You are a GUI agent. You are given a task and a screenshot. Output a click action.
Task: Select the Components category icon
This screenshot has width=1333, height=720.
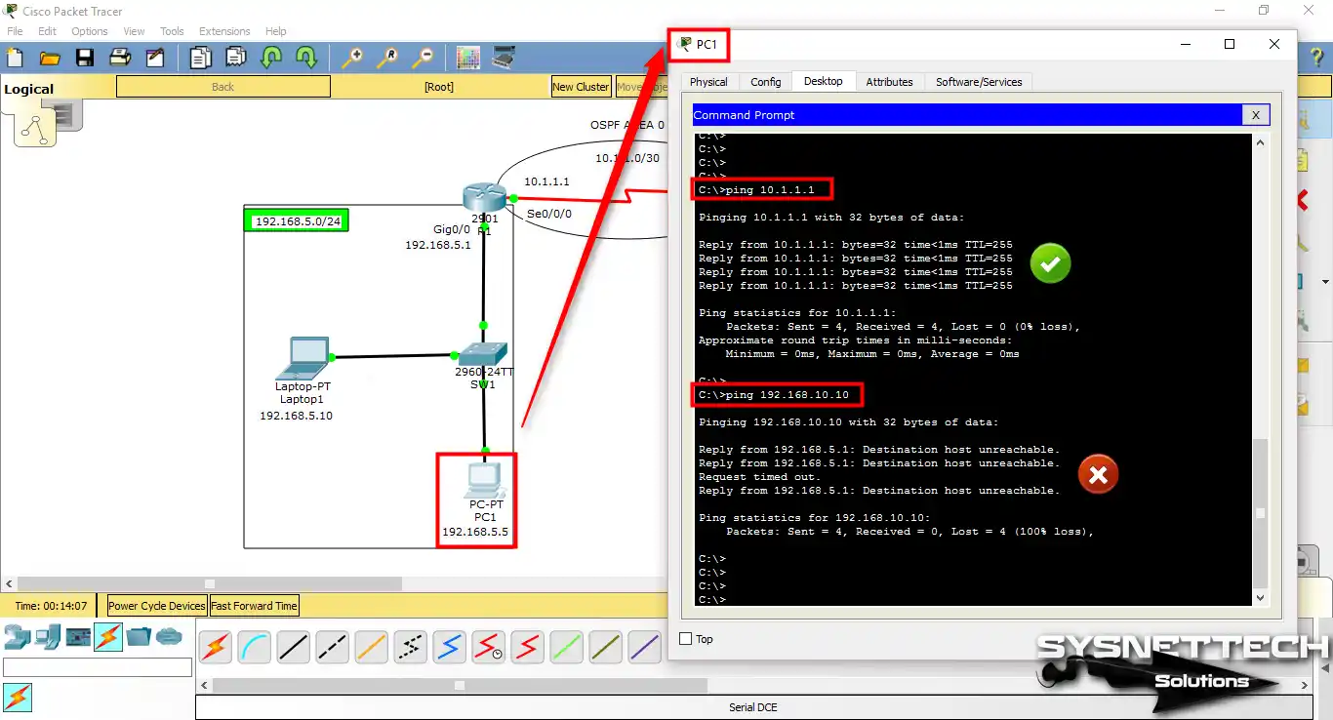[78, 637]
